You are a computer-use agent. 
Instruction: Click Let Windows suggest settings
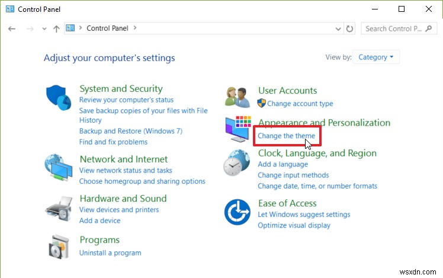pyautogui.click(x=304, y=215)
